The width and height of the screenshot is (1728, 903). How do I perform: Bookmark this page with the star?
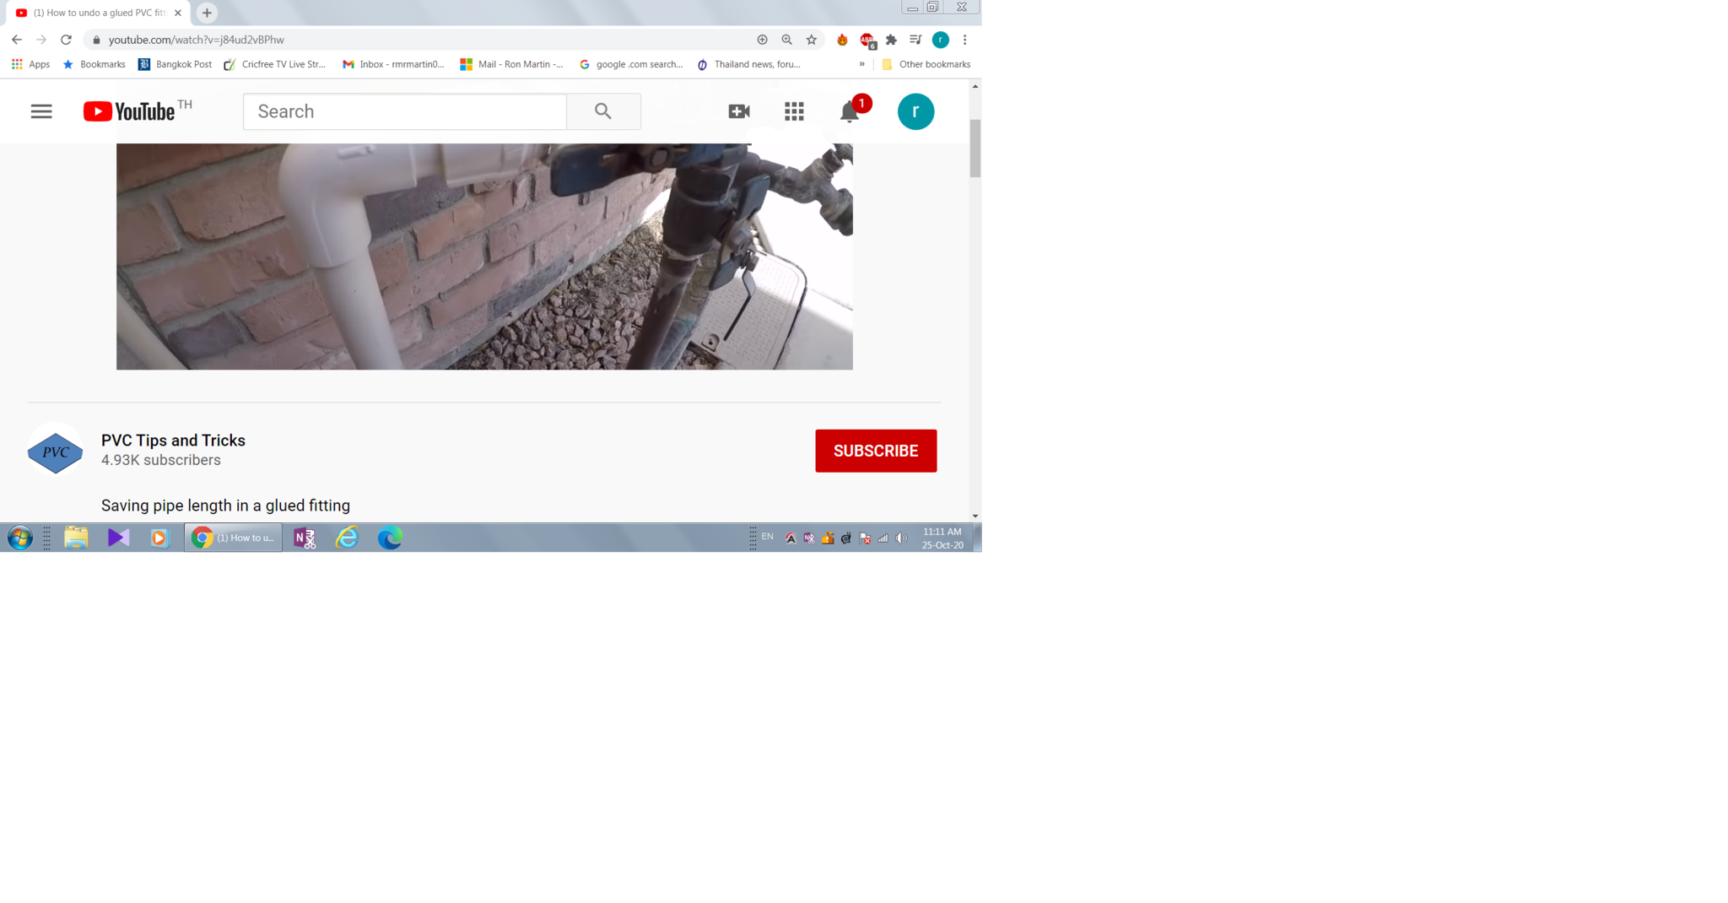[x=812, y=40]
